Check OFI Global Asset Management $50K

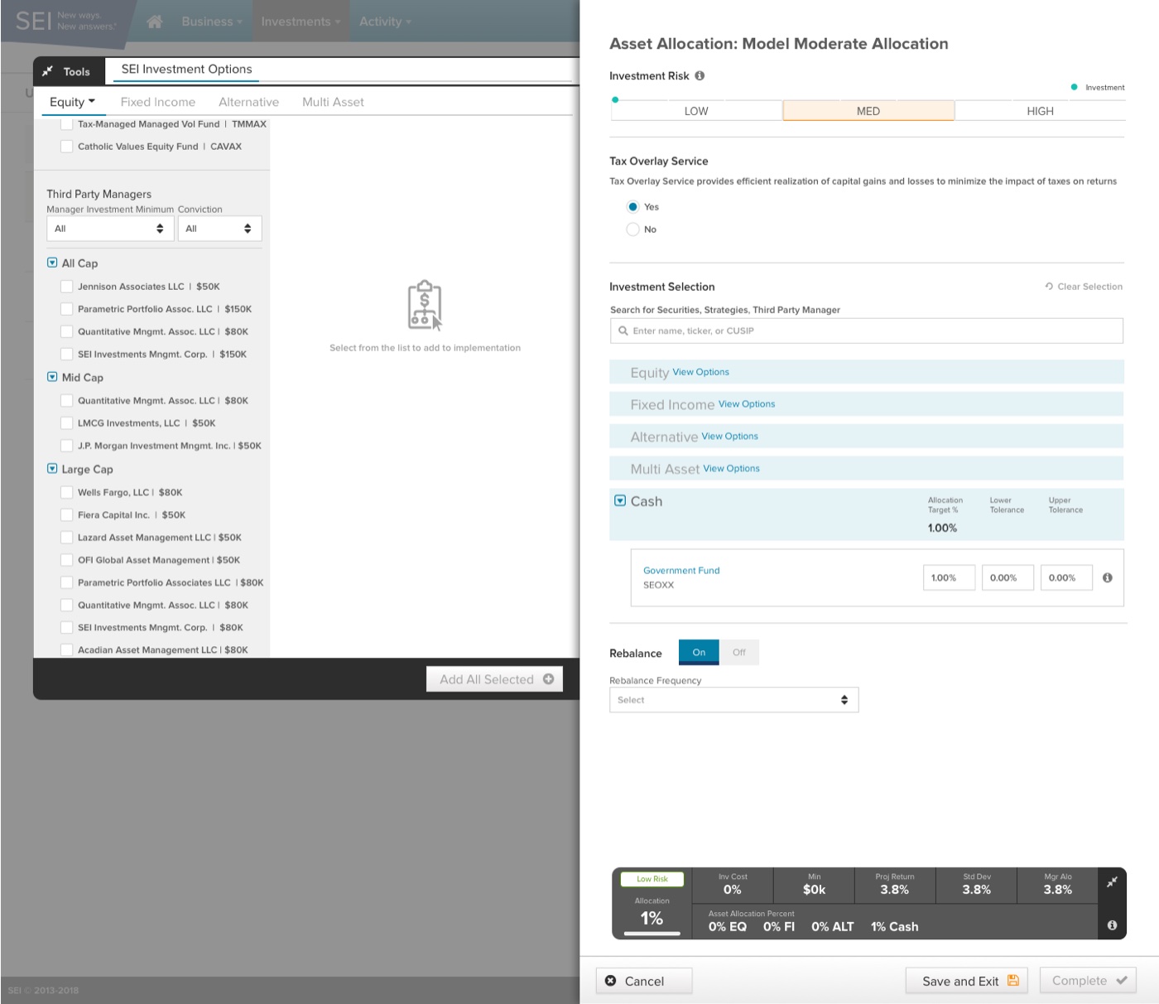pyautogui.click(x=67, y=560)
